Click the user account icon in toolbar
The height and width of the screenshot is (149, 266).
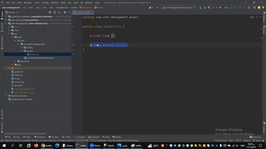pyautogui.click(x=150, y=7)
